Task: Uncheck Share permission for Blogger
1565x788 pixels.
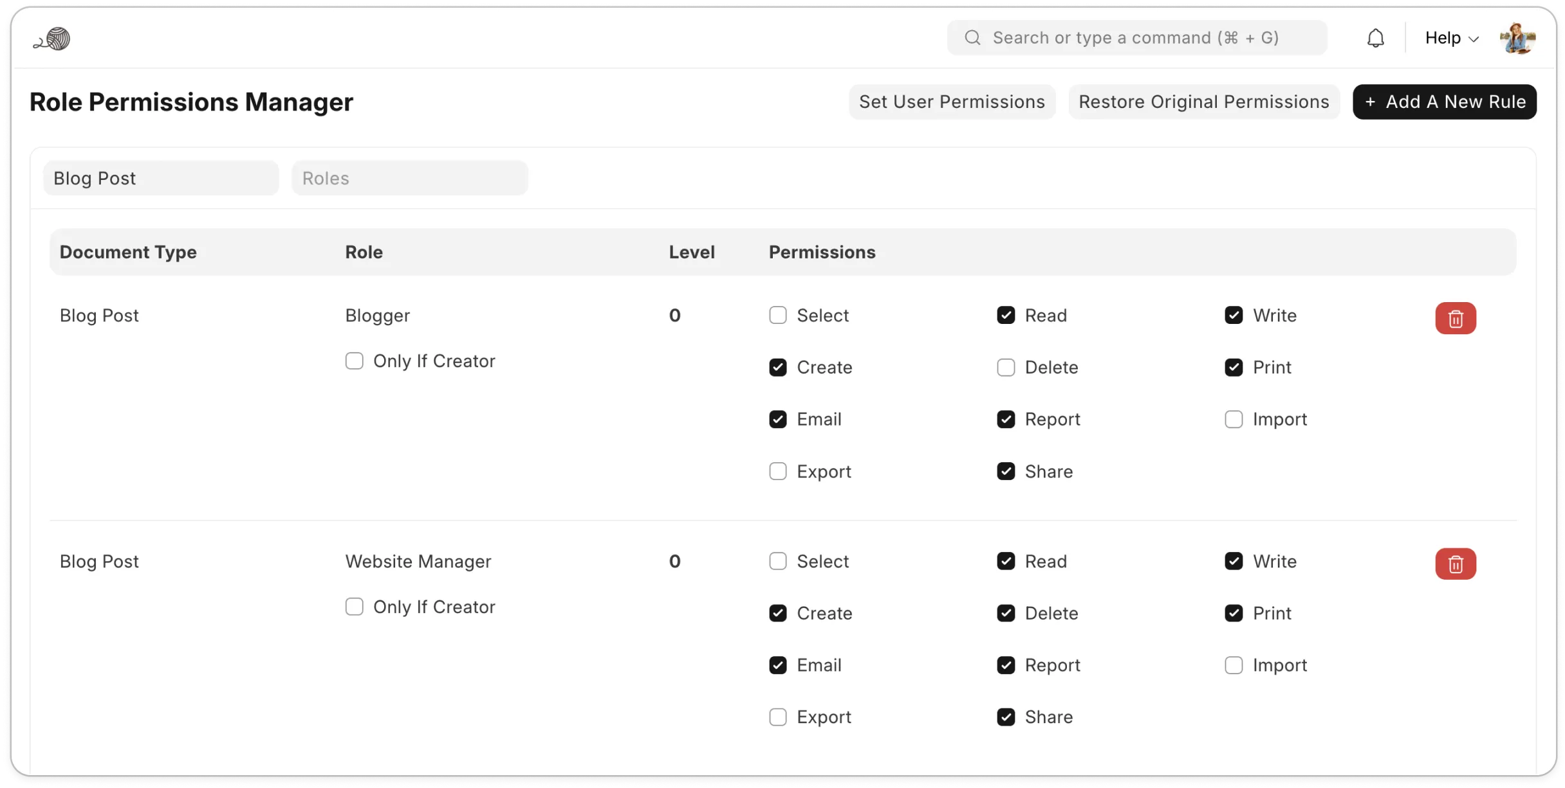Action: click(1005, 472)
